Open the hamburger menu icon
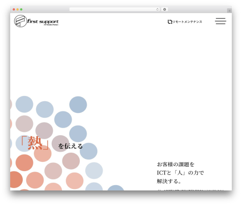242x205 pixels. pos(220,21)
